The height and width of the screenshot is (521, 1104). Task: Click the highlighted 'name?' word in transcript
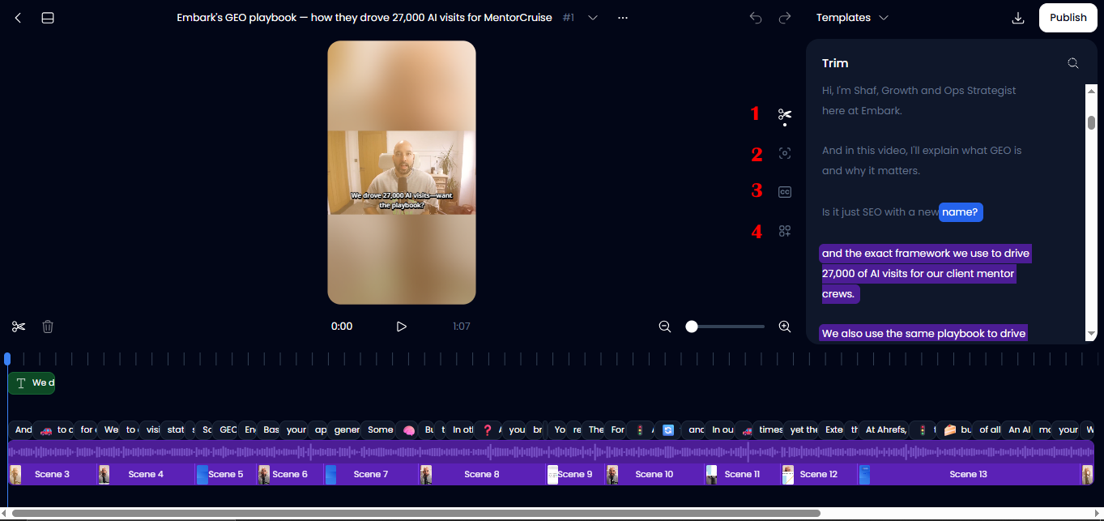[x=961, y=212]
